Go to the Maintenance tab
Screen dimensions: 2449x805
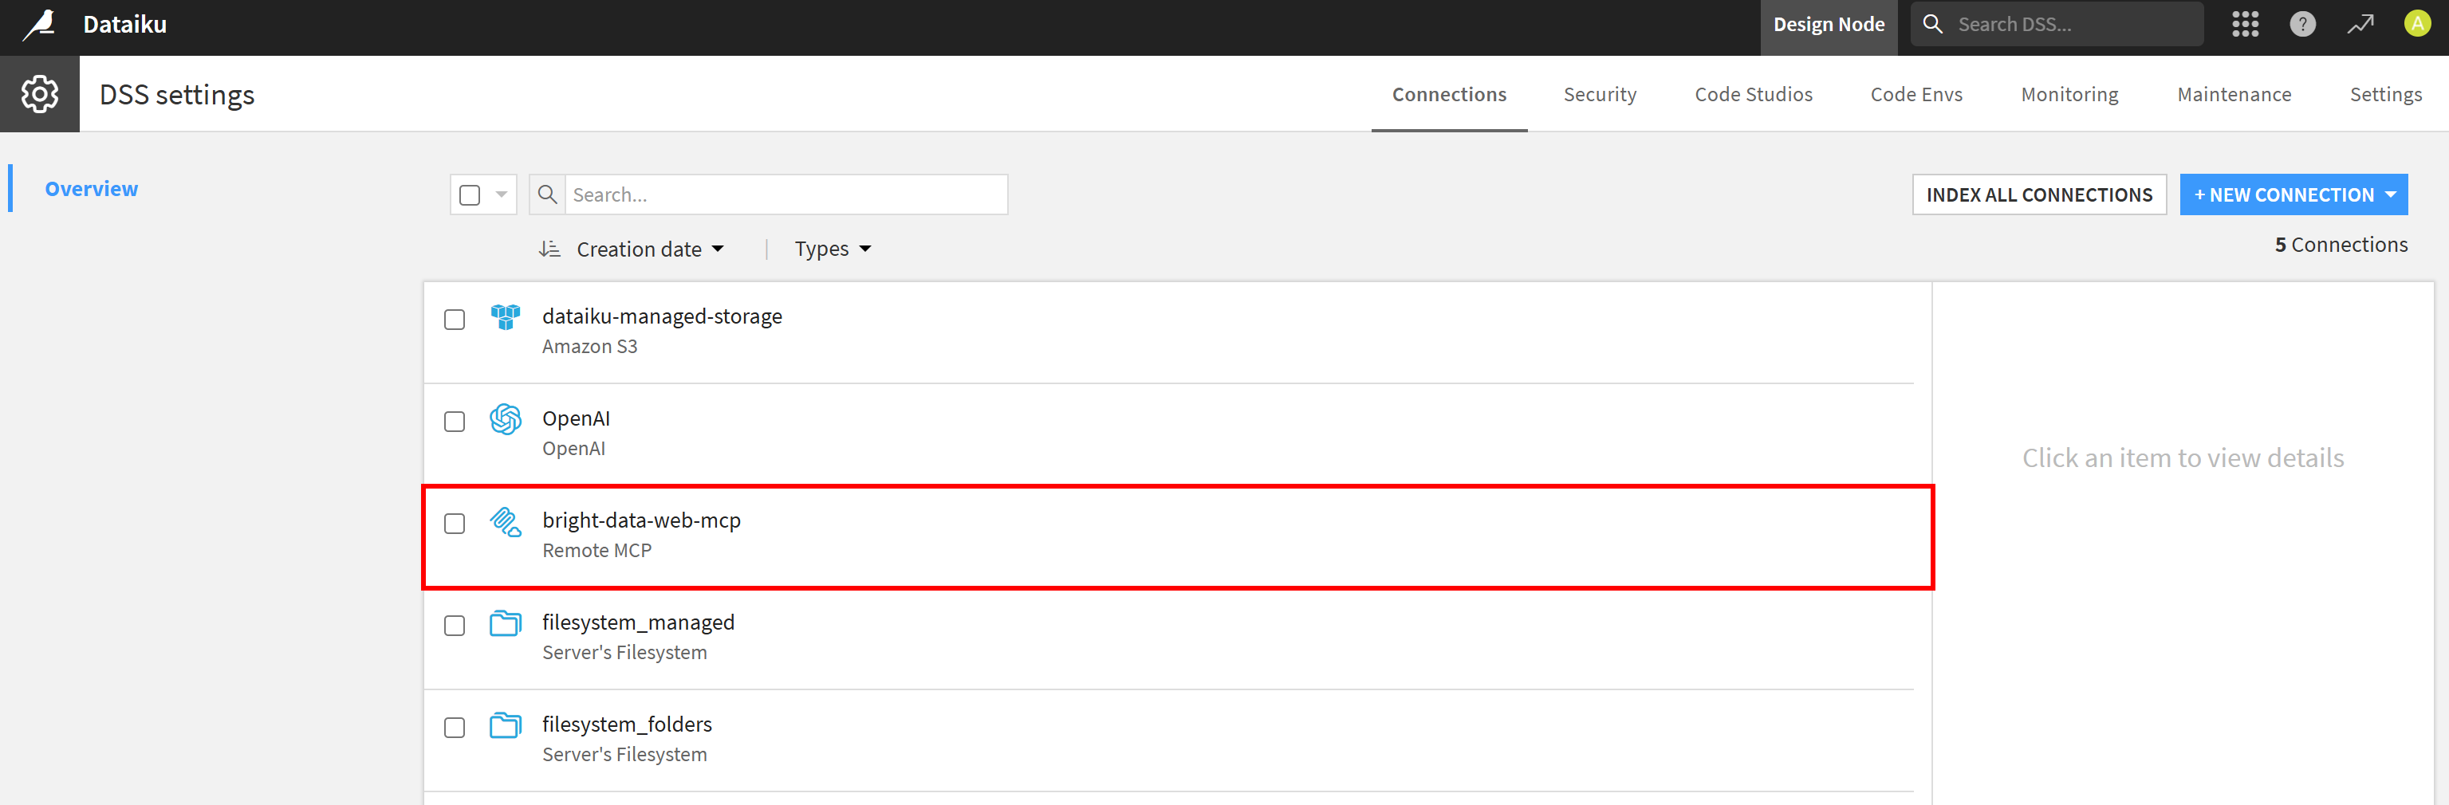click(2234, 94)
